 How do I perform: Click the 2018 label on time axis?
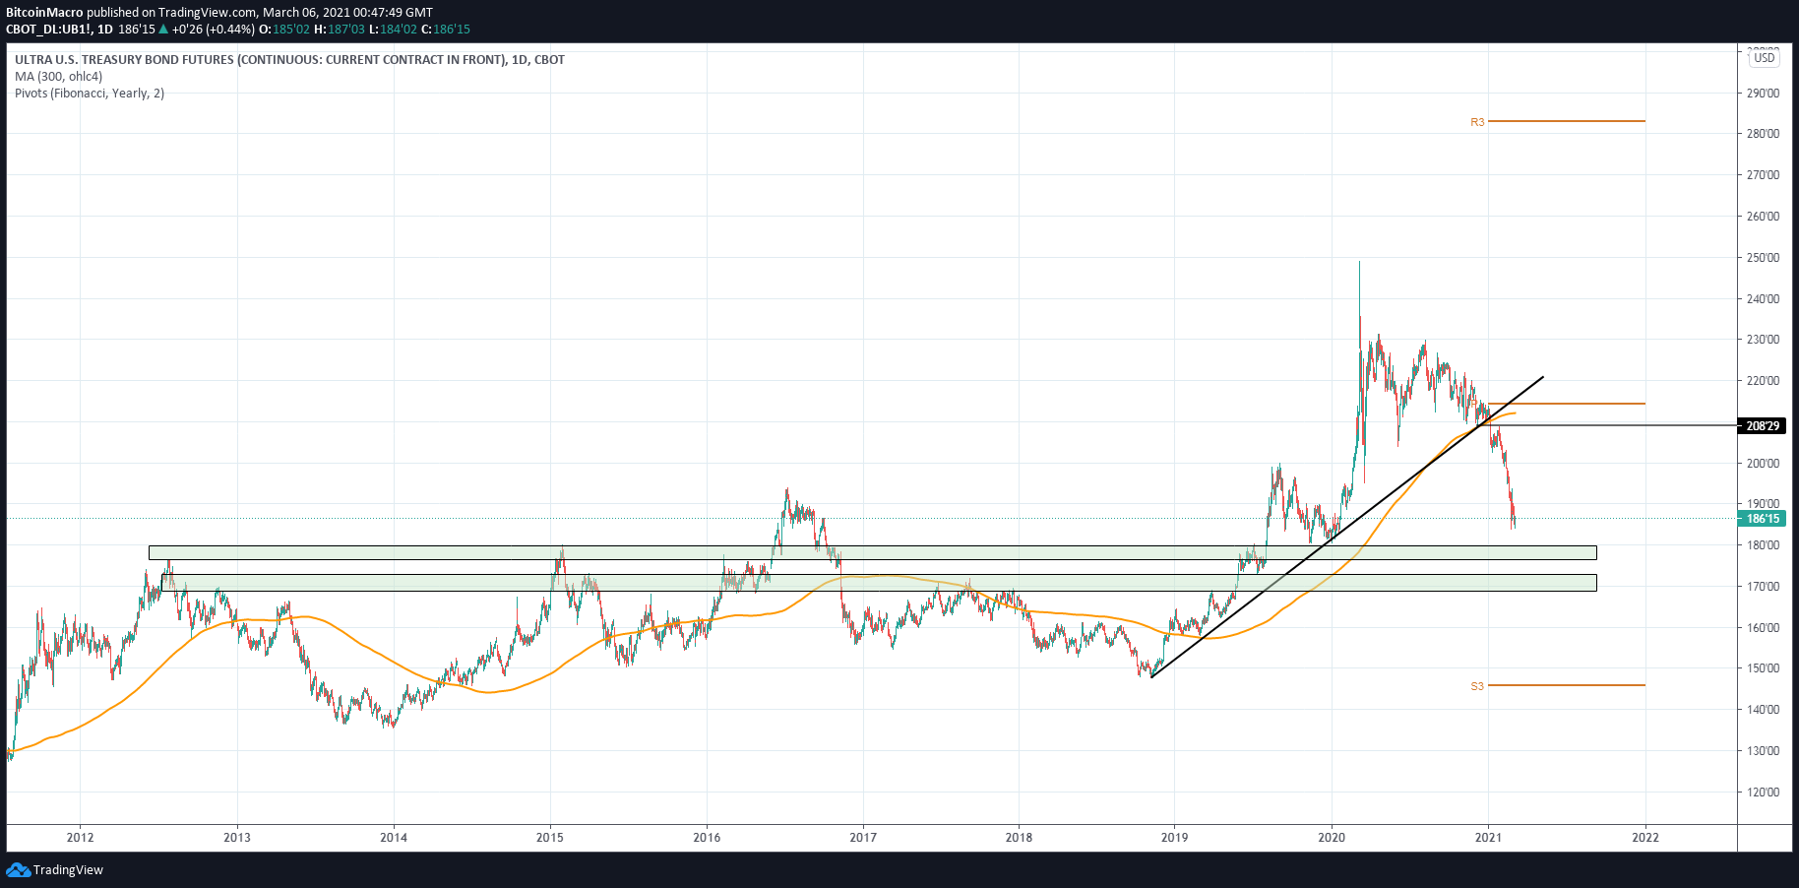click(1019, 838)
